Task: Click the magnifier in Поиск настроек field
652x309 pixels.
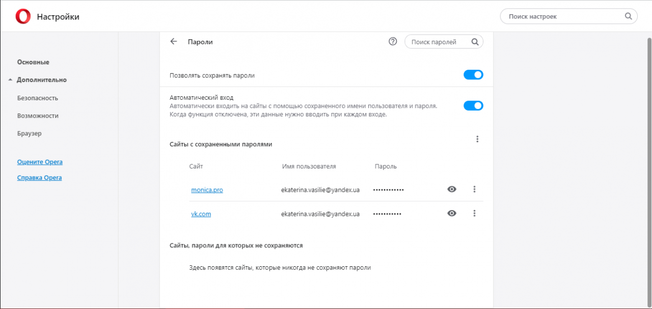Action: (629, 16)
